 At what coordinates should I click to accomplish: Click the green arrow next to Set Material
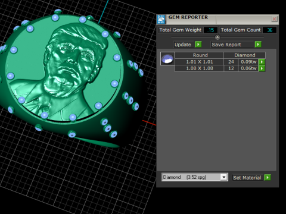(268, 177)
